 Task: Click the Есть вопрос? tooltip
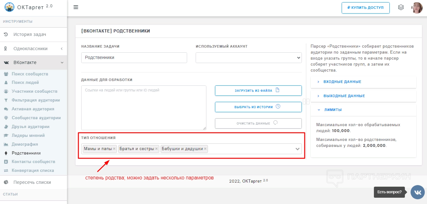pos(389,192)
